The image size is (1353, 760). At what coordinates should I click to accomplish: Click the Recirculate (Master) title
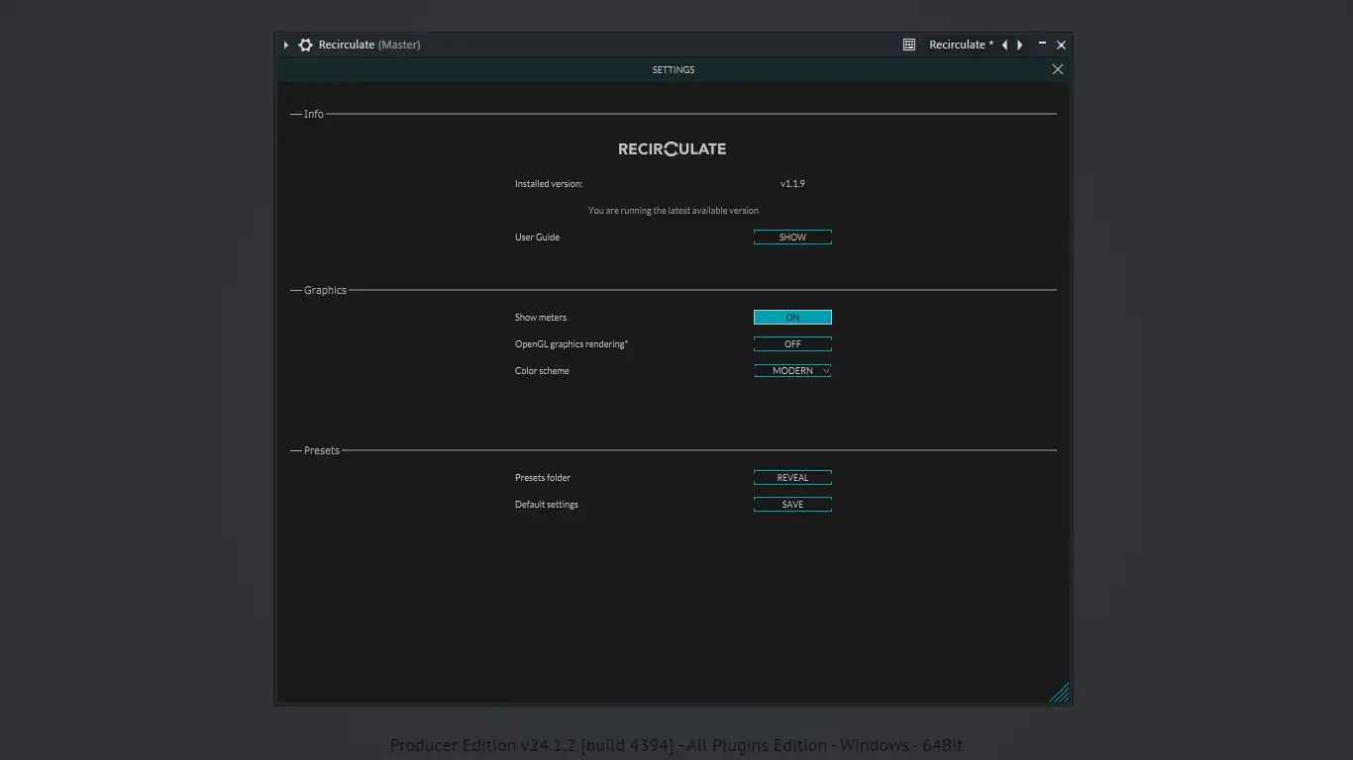[370, 45]
